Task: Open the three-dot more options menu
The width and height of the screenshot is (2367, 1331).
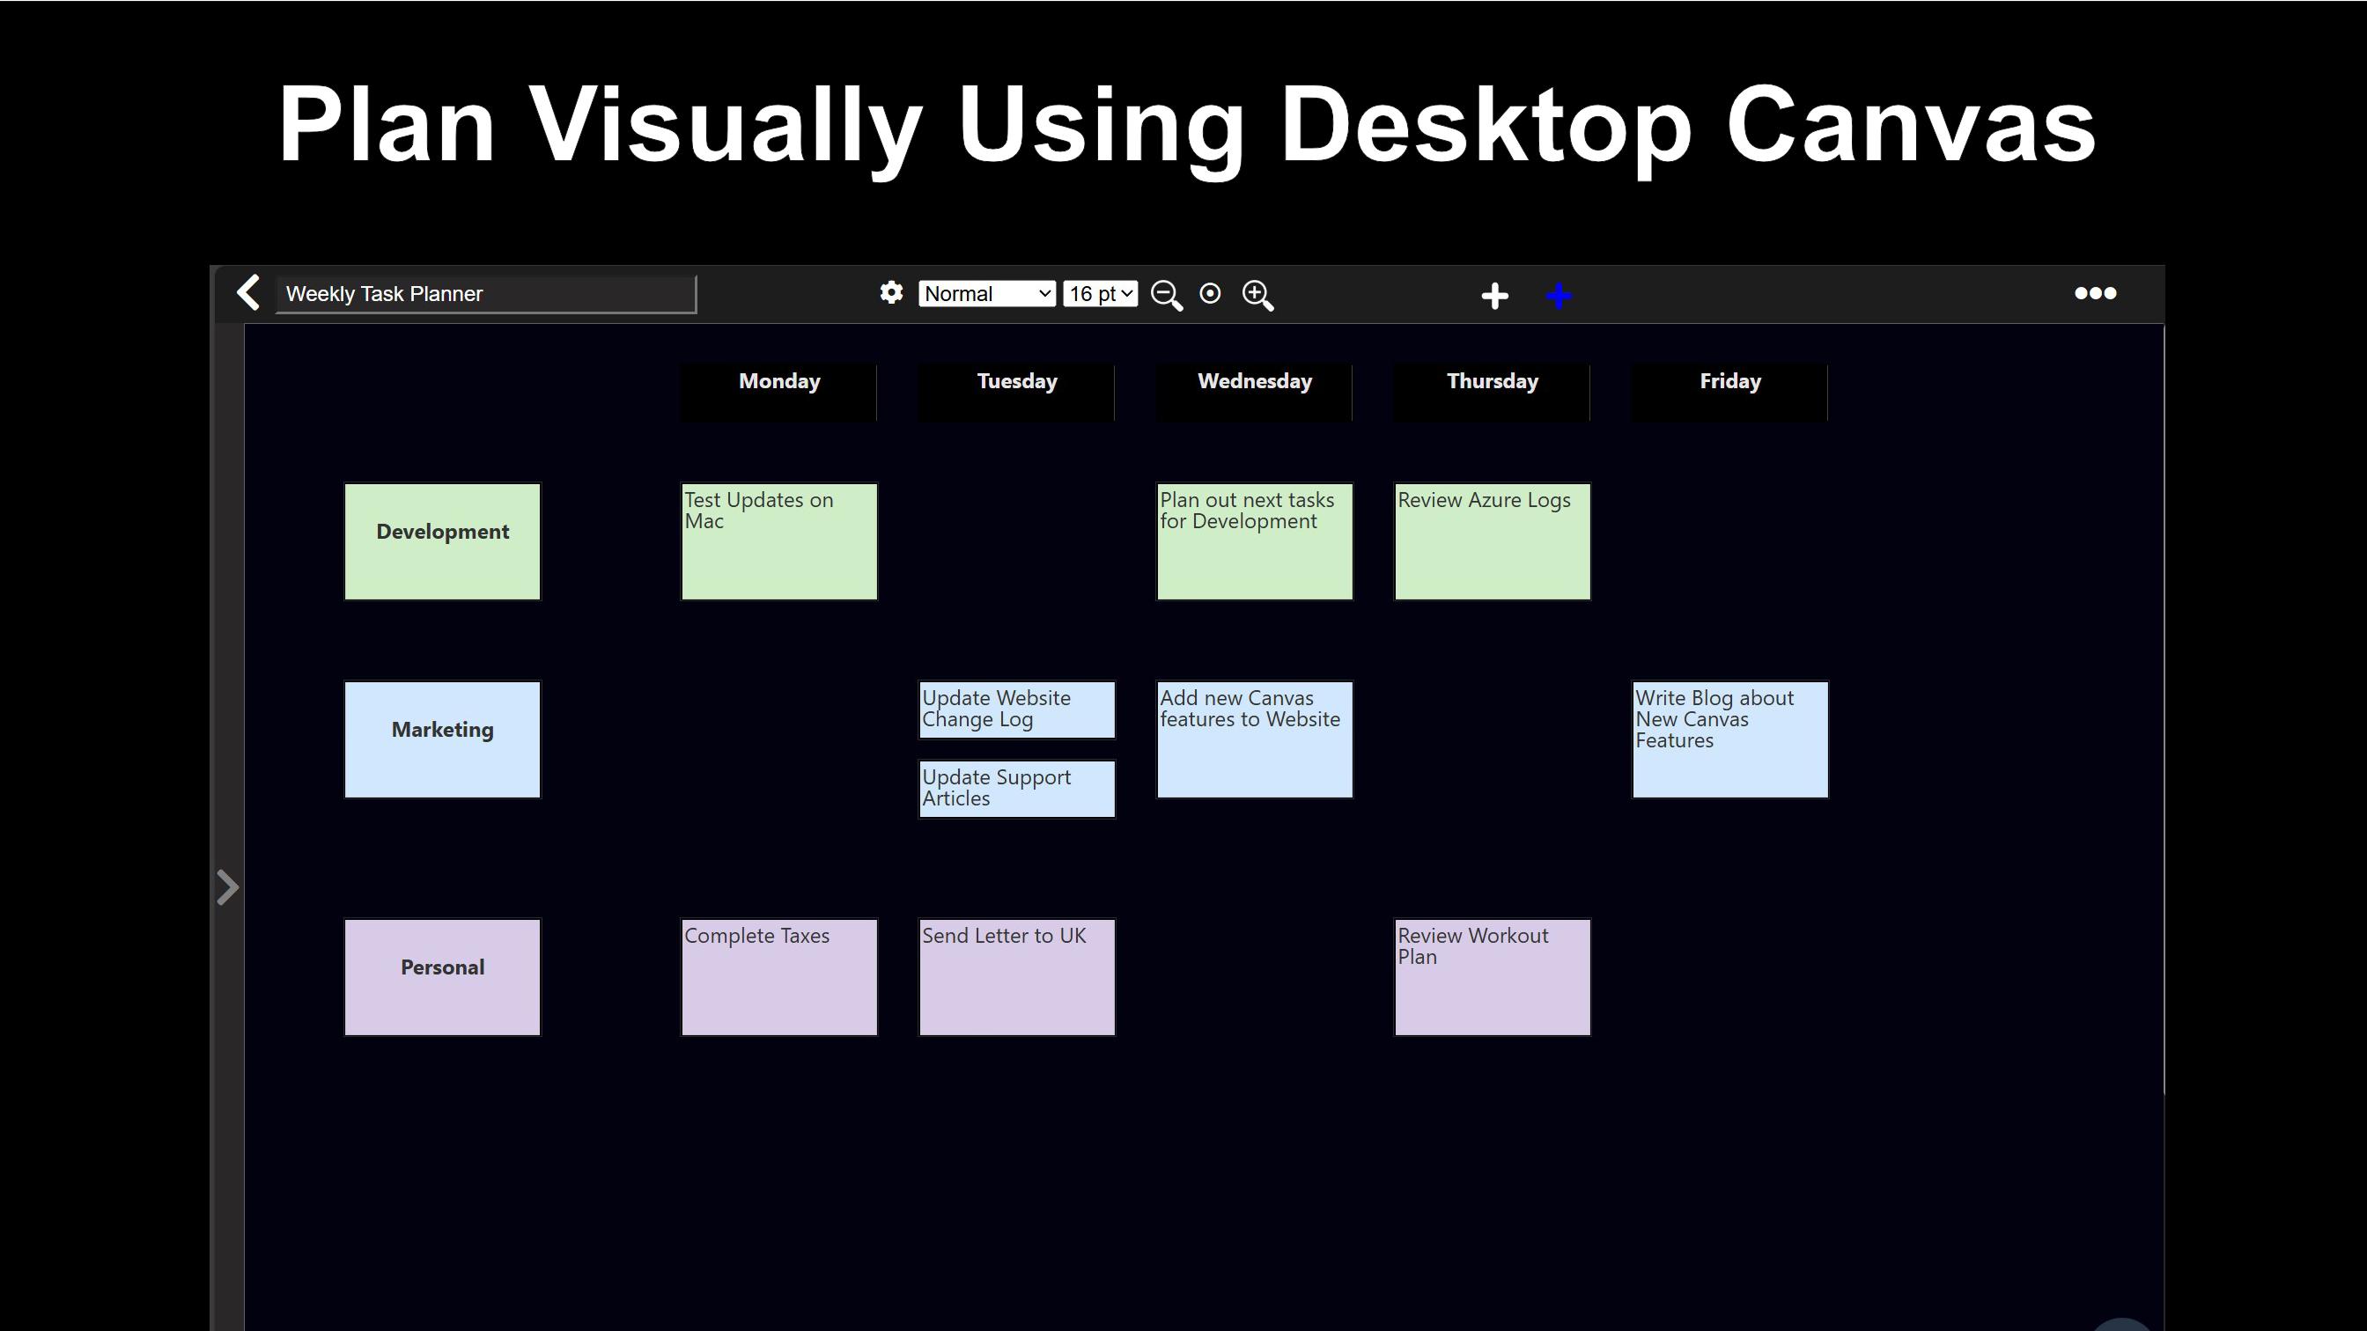Action: tap(2095, 293)
